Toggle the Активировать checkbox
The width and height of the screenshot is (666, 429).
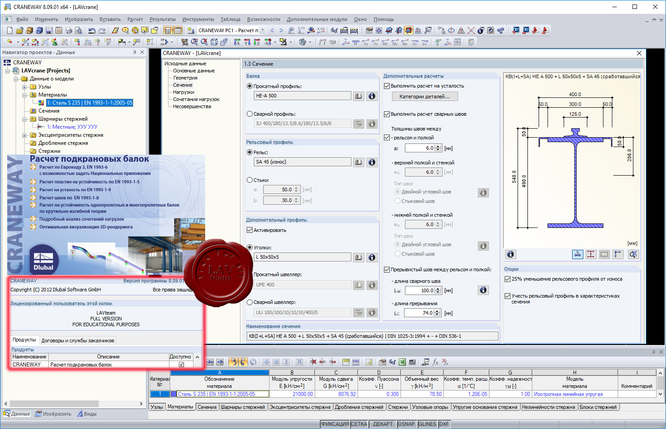249,230
